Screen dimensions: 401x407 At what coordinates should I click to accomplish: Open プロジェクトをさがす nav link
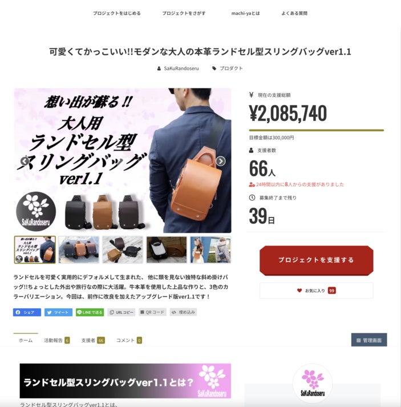pos(184,13)
